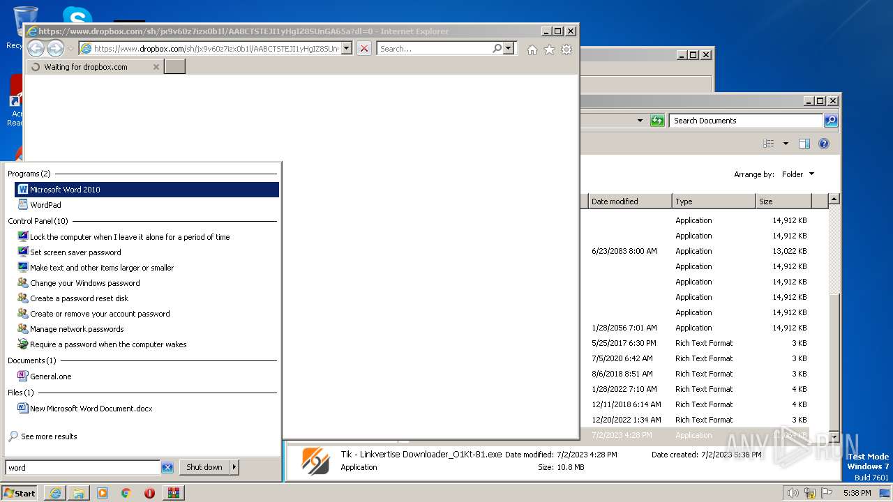Click the IE Search box
Image resolution: width=893 pixels, height=502 pixels.
[433, 49]
